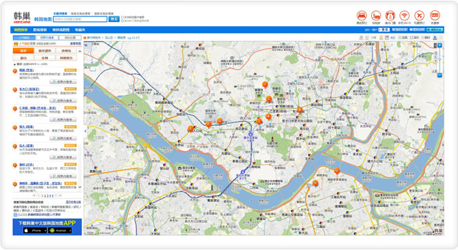Switch to the 人气地区 sidebar tab

click(x=24, y=38)
